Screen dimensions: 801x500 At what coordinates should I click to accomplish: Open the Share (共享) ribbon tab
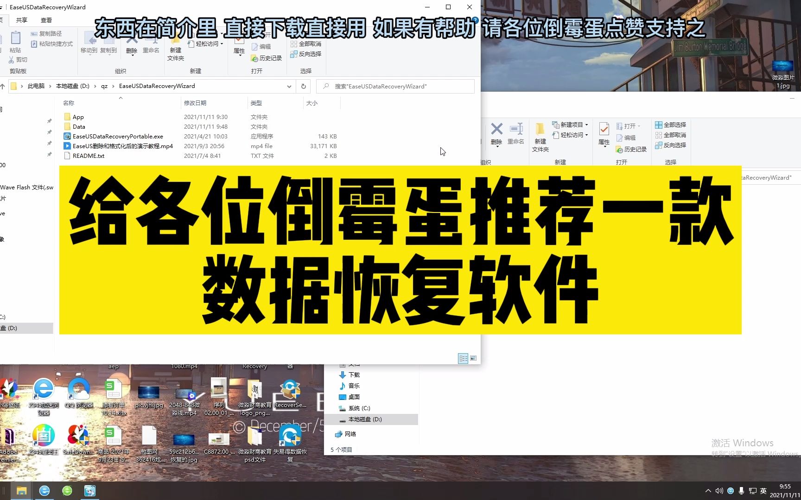(22, 20)
